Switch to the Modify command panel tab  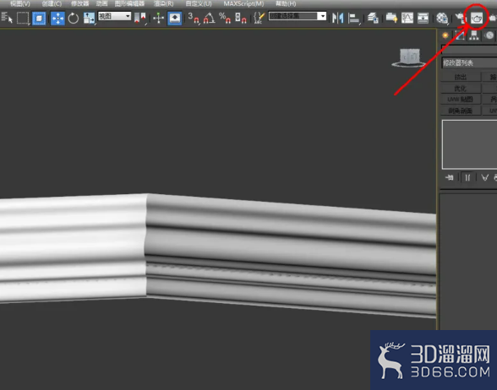pos(460,35)
